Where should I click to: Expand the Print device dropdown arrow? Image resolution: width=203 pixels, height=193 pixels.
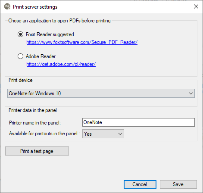191,93
